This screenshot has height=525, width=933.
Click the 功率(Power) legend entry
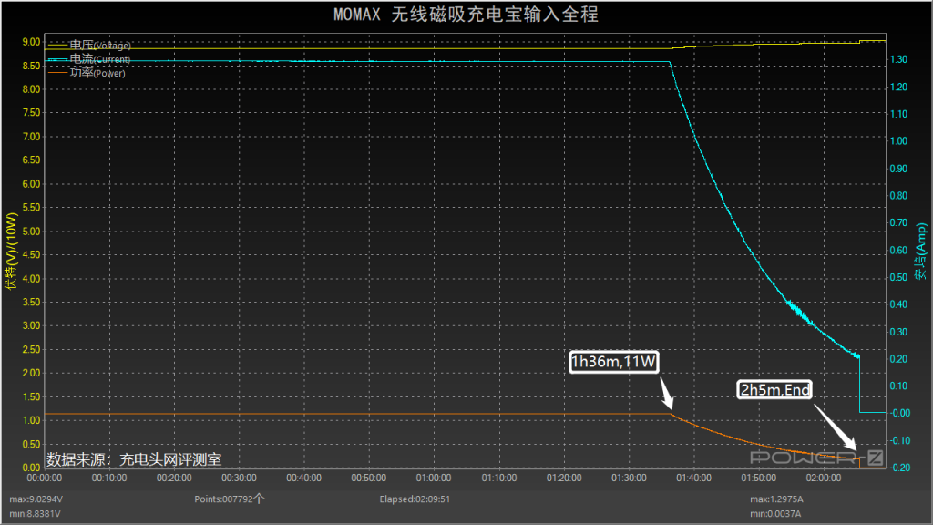pos(87,73)
